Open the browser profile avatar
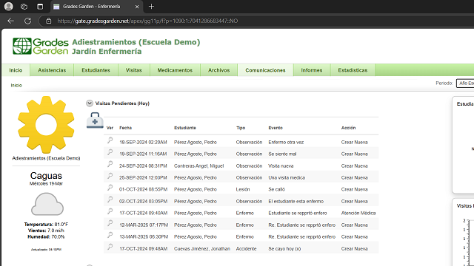 click(9, 7)
